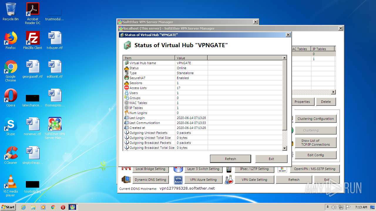This screenshot has width=376, height=211.
Task: Open SoftEther VPN Server Manager desktop shortcut
Action: point(55,128)
